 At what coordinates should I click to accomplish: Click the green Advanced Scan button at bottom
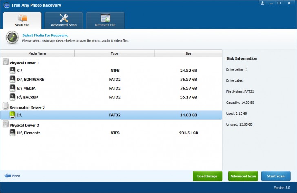pyautogui.click(x=243, y=176)
